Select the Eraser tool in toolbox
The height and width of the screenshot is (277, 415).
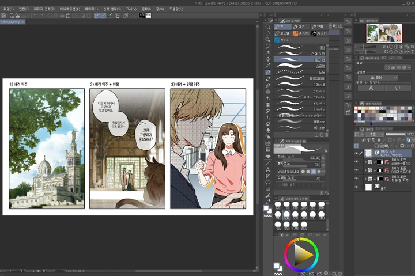click(x=268, y=130)
